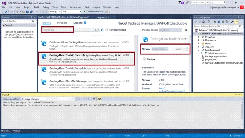Click Sync with Active Document icon
Screen dimensions: 245x138
pos(215,22)
